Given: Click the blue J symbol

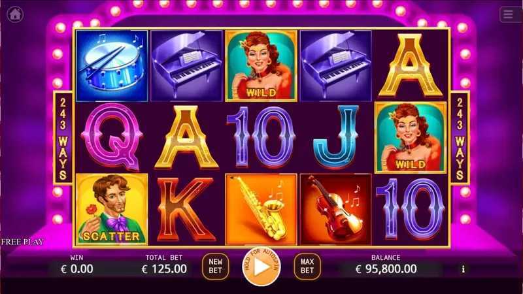Looking at the screenshot, I should click(336, 137).
